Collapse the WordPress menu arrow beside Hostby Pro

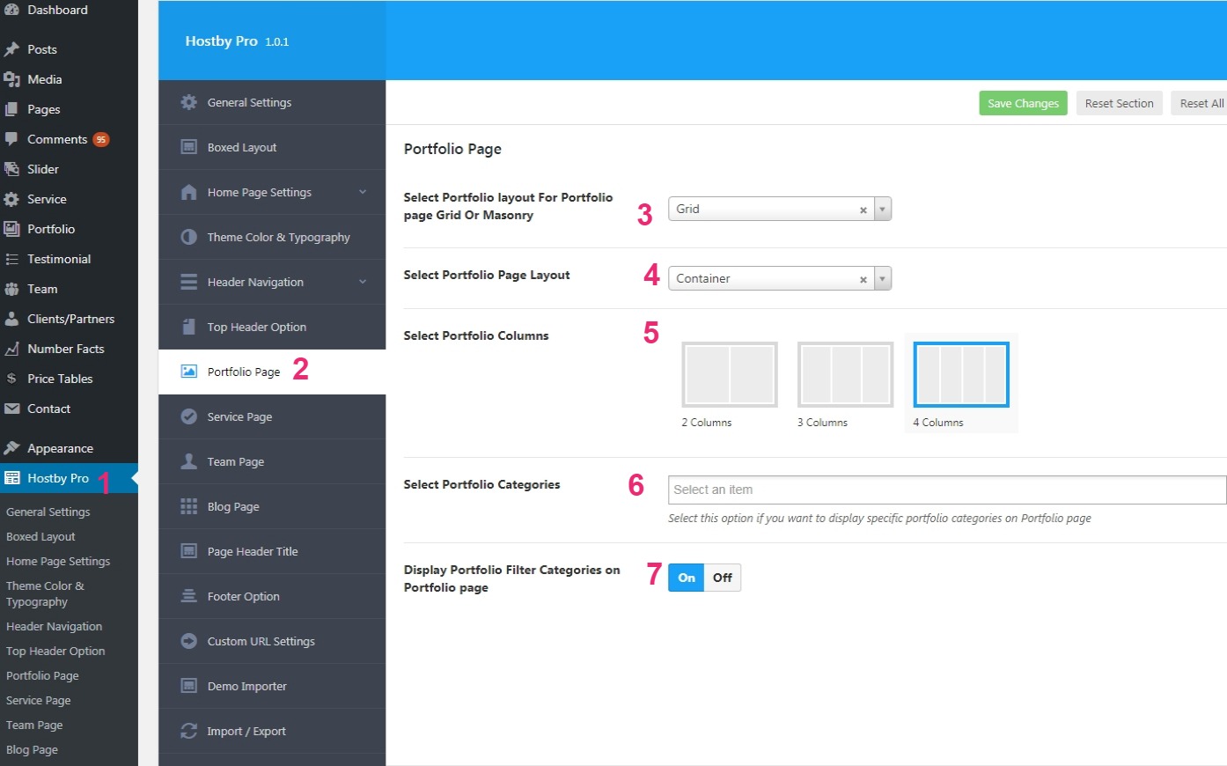(134, 478)
